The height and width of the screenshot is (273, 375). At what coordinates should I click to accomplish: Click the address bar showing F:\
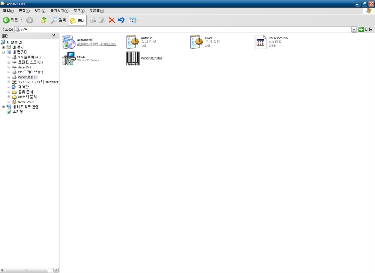[x=183, y=29]
